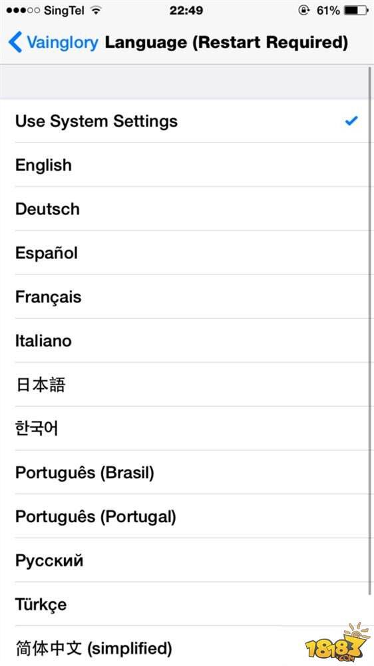Screen dimensions: 374x666
Task: Select the Français language row
Action: [x=187, y=296]
